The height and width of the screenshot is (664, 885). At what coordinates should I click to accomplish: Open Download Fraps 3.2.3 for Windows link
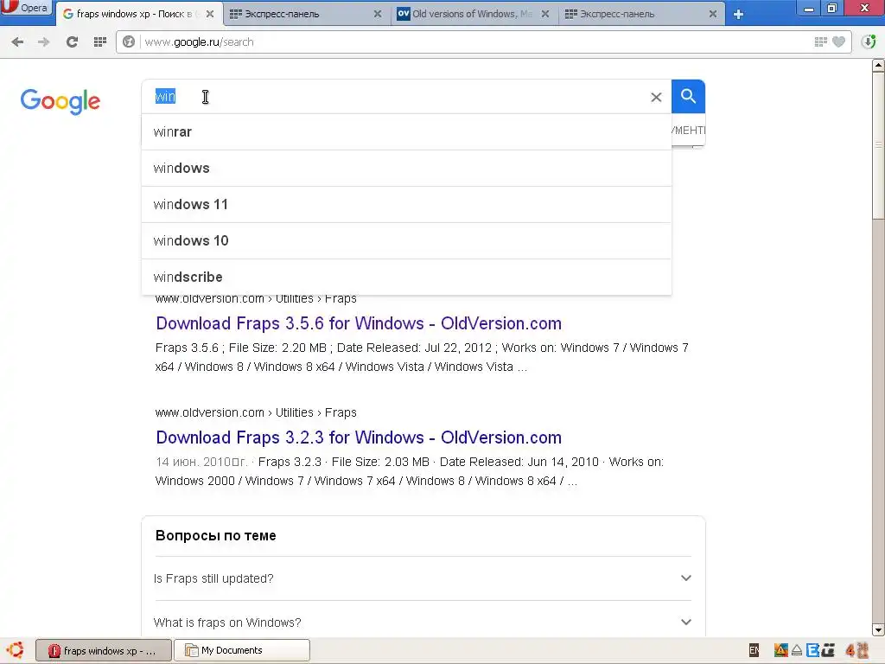359,437
